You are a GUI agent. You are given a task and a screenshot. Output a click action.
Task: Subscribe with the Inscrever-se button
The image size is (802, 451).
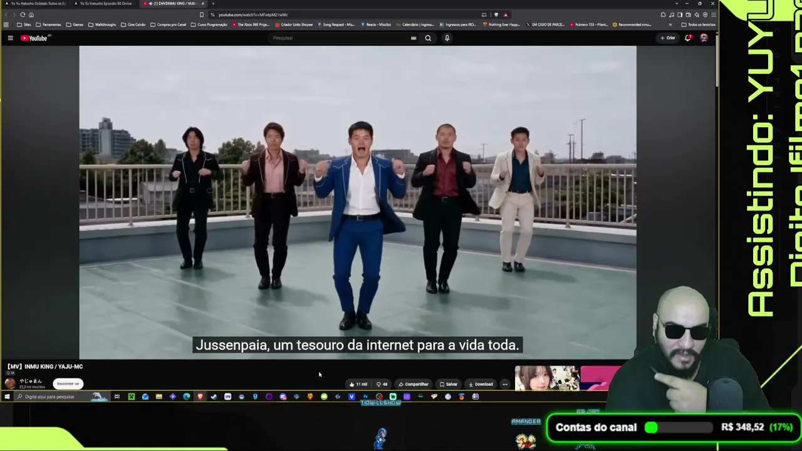click(x=68, y=384)
